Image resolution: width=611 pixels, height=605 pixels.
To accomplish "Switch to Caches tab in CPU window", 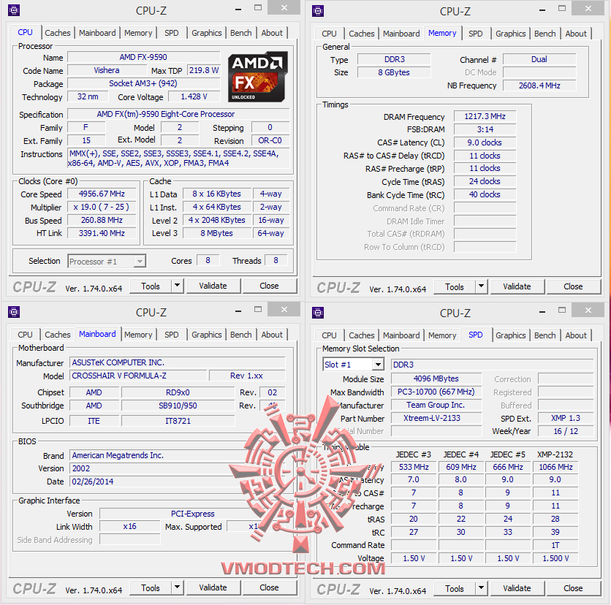I will click(x=57, y=33).
